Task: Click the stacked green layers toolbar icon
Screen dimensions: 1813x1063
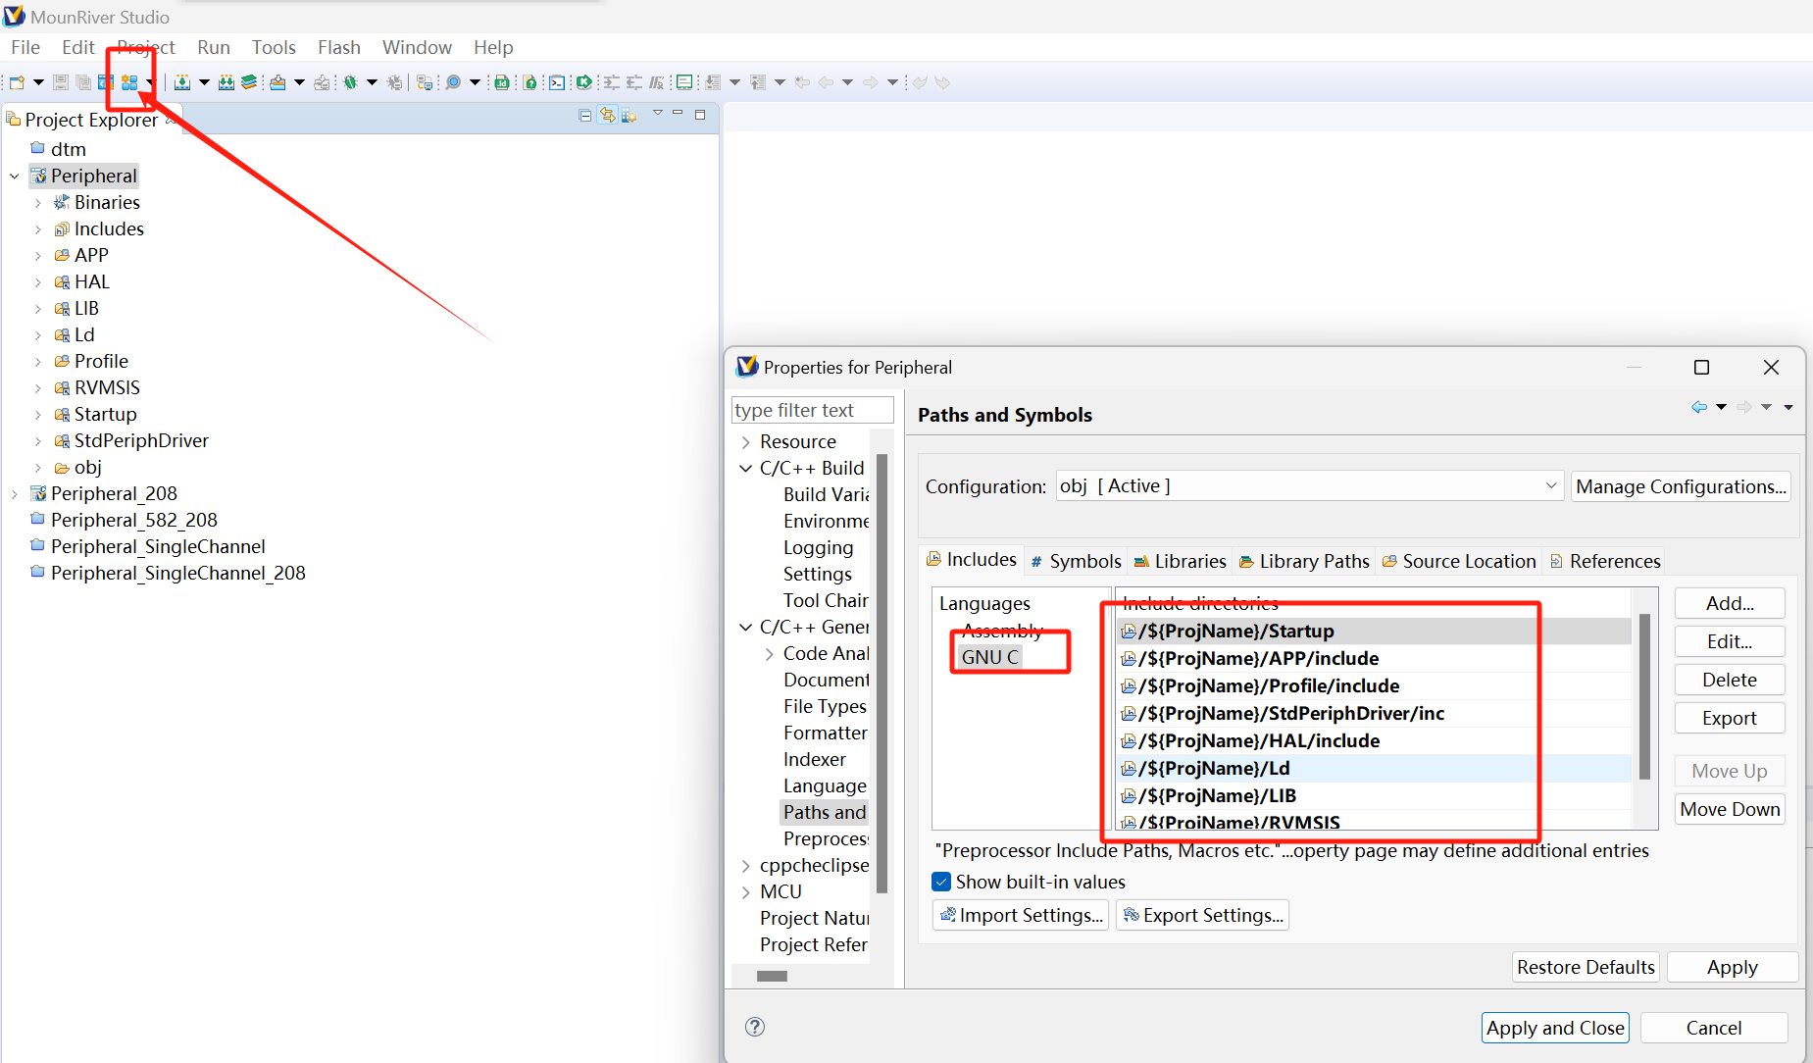Action: (x=249, y=82)
